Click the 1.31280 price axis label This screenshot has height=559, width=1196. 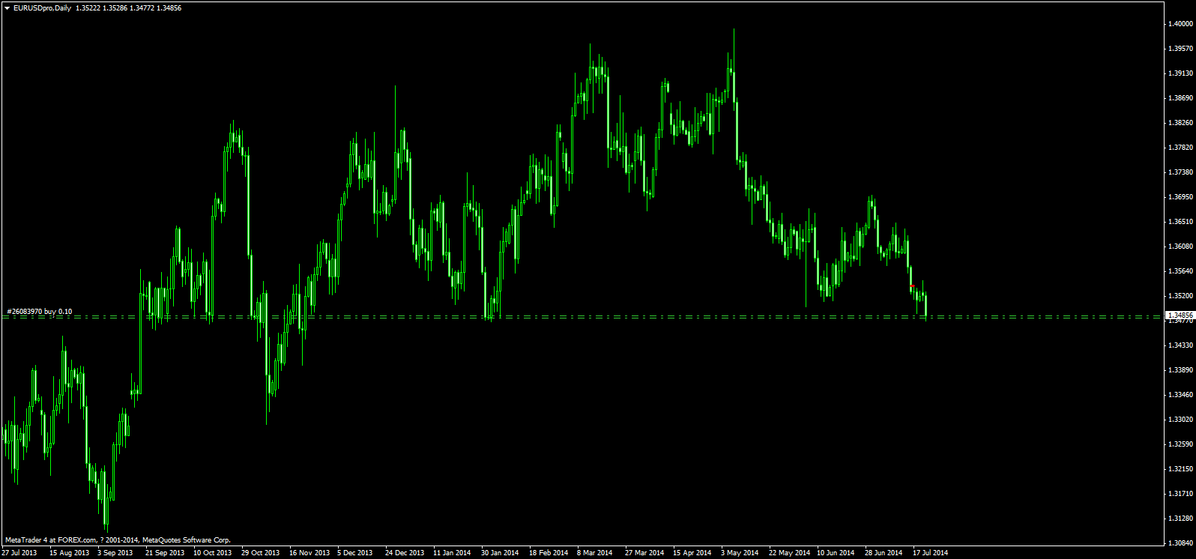pyautogui.click(x=1180, y=519)
